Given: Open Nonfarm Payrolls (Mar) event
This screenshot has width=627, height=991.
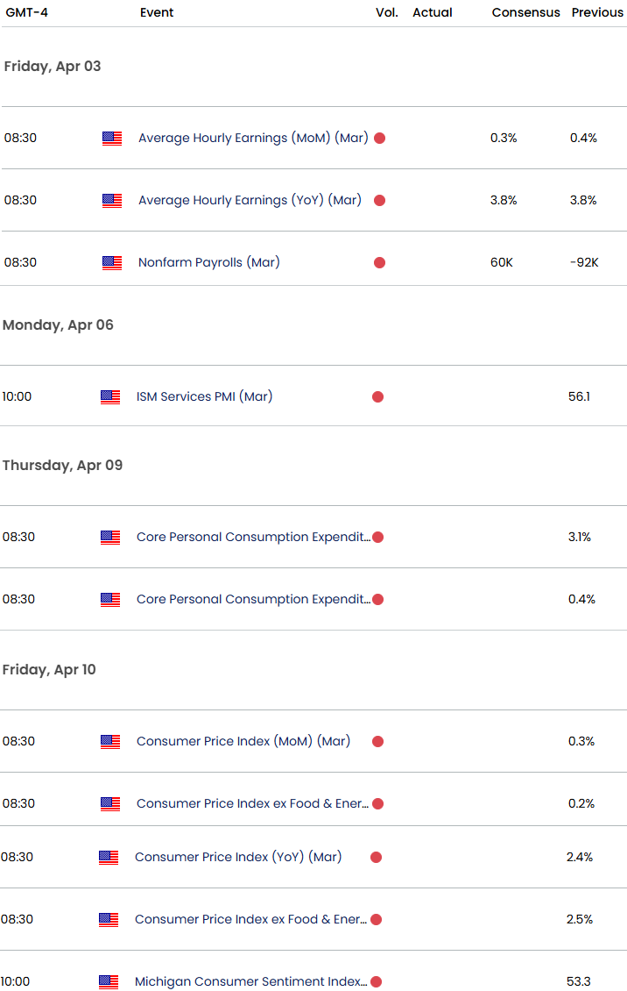Looking at the screenshot, I should tap(209, 262).
